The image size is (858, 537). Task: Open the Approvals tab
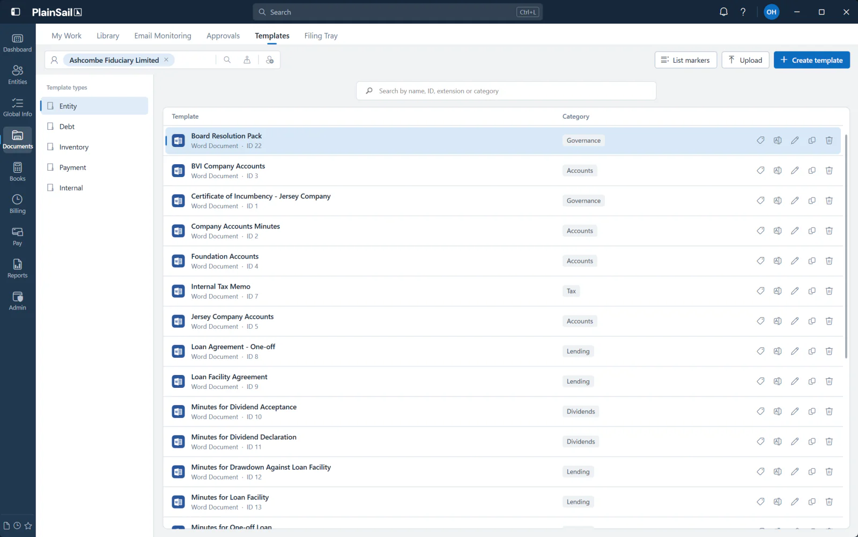[x=223, y=35]
